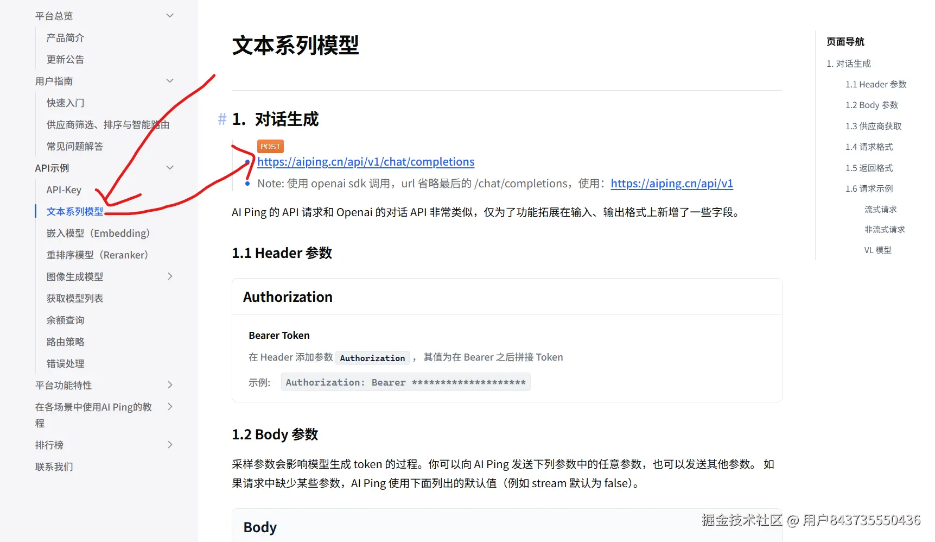Jump to 1. 对话生成 in page navigation
Image resolution: width=935 pixels, height=542 pixels.
[x=848, y=64]
